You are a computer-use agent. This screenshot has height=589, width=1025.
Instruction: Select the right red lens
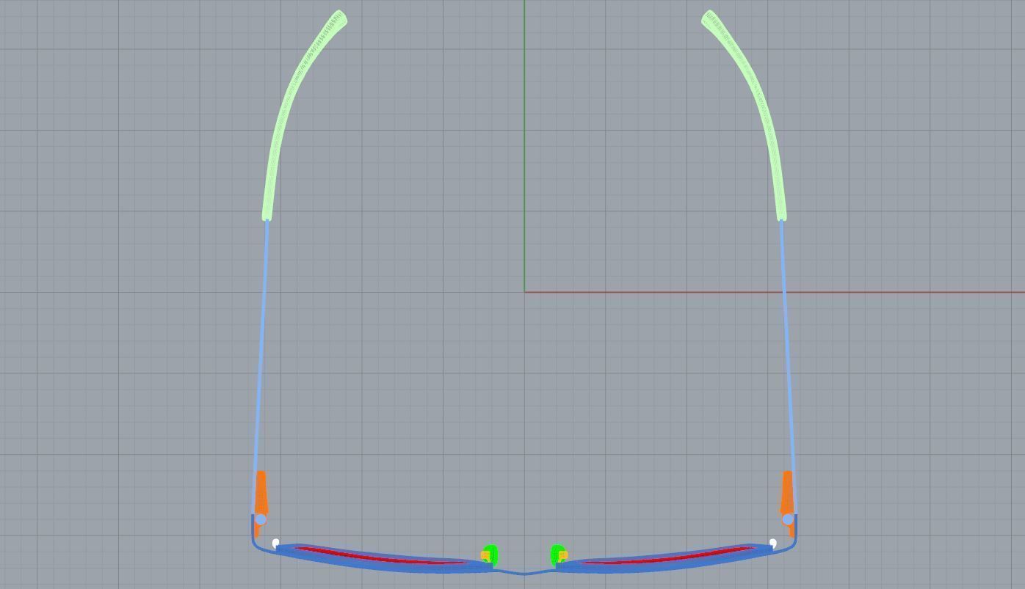pos(667,557)
